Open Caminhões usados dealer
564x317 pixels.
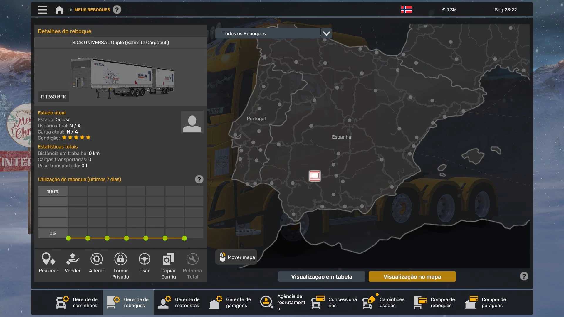pyautogui.click(x=384, y=302)
